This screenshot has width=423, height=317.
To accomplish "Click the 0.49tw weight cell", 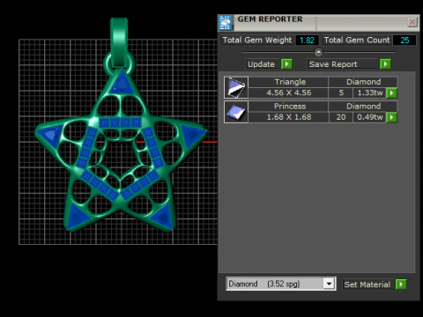I will click(370, 117).
